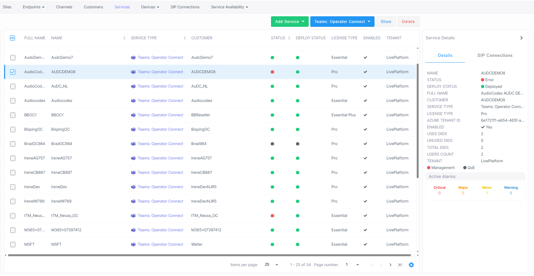Image resolution: width=534 pixels, height=276 pixels.
Task: Click the horizontal table scrollbar
Action: point(209,255)
